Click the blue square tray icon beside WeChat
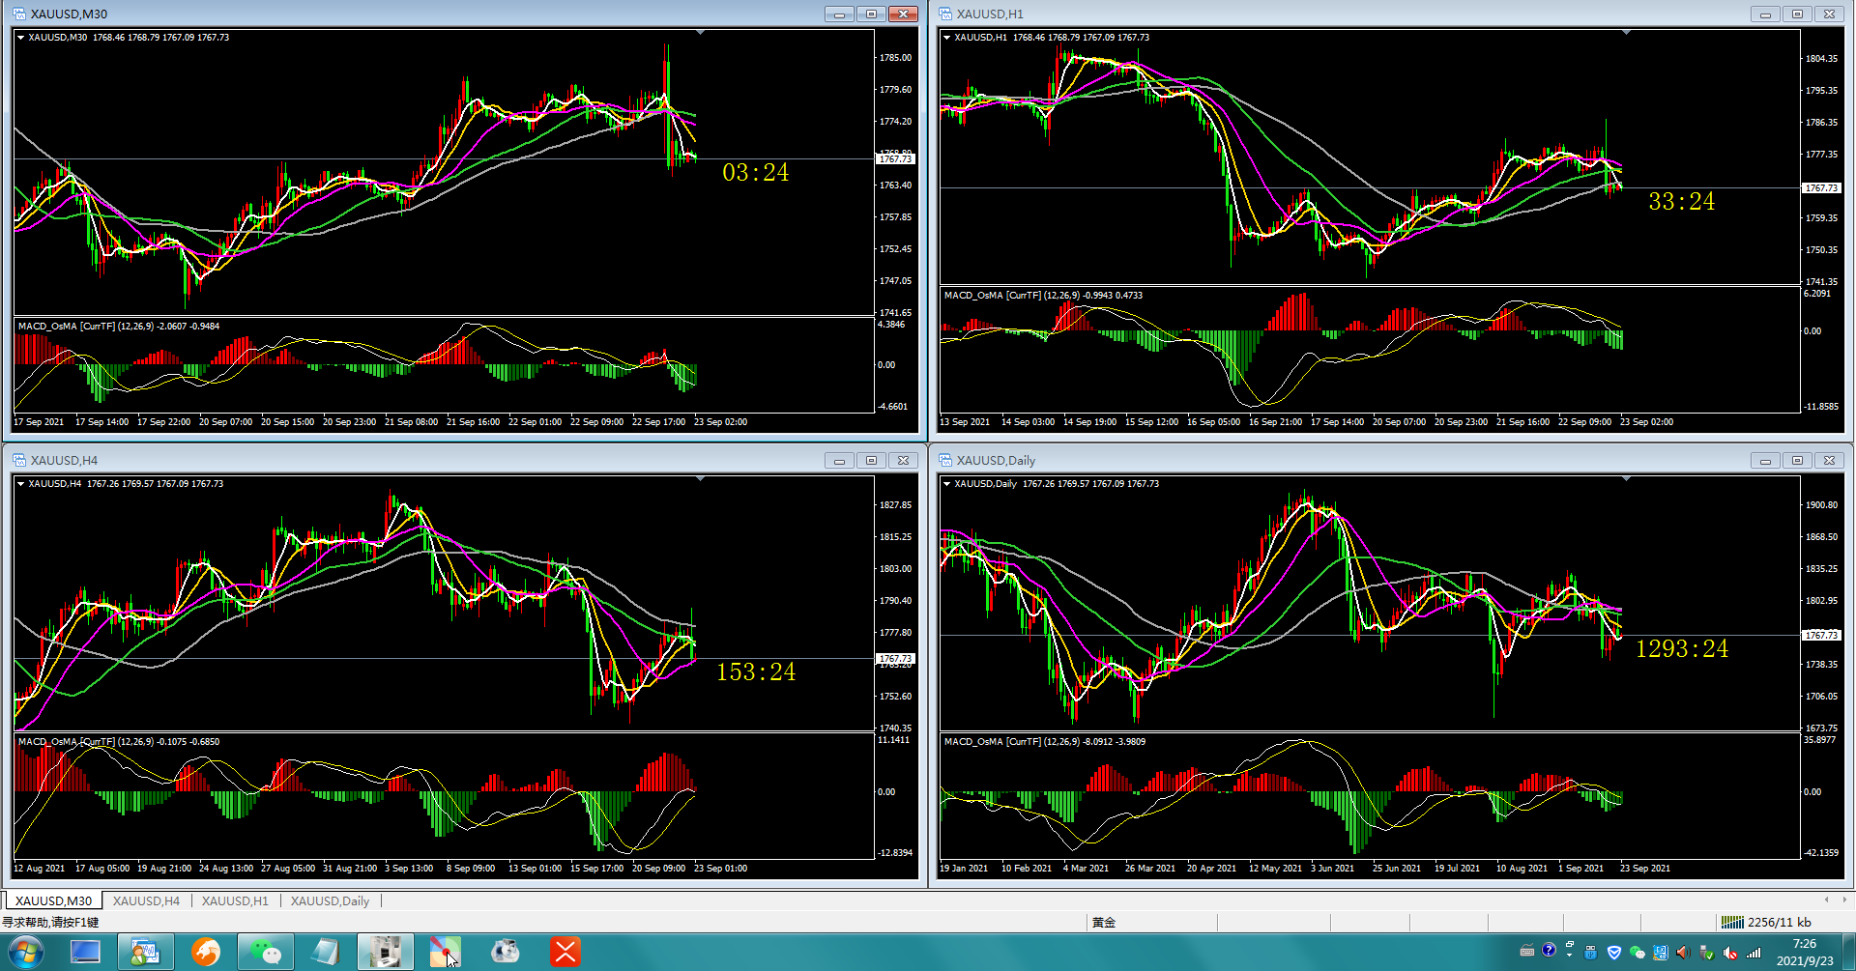This screenshot has height=971, width=1856. click(1661, 953)
